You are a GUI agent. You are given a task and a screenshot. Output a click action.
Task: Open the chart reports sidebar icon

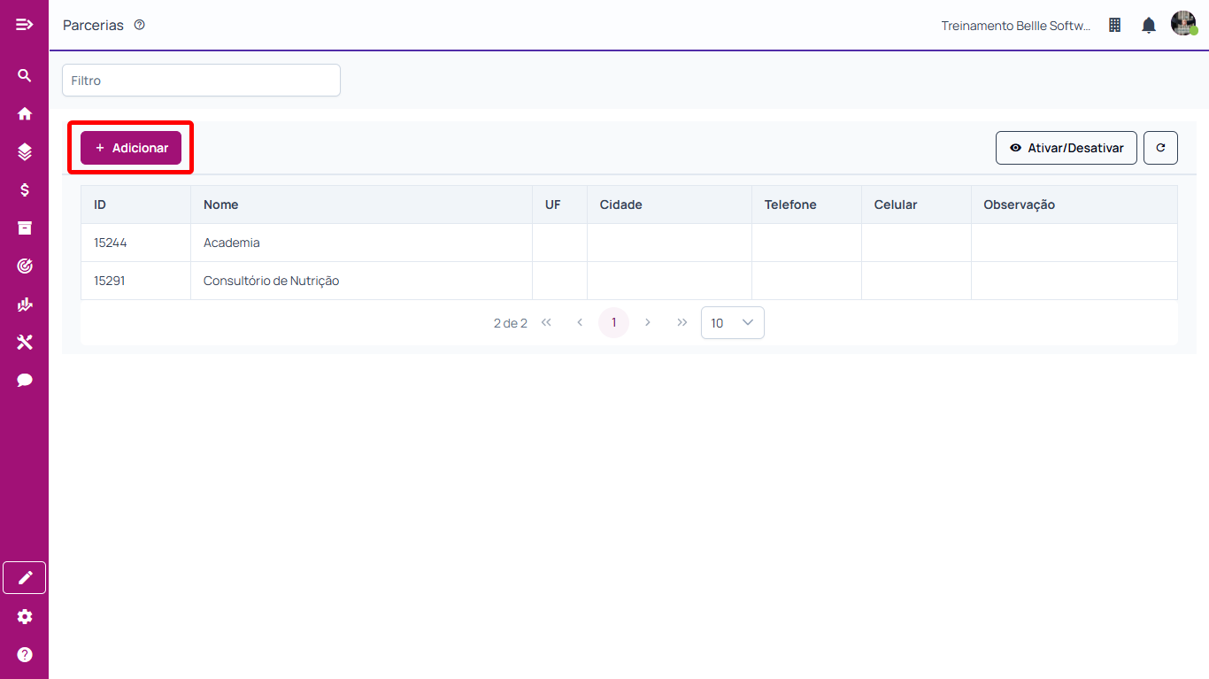click(25, 305)
